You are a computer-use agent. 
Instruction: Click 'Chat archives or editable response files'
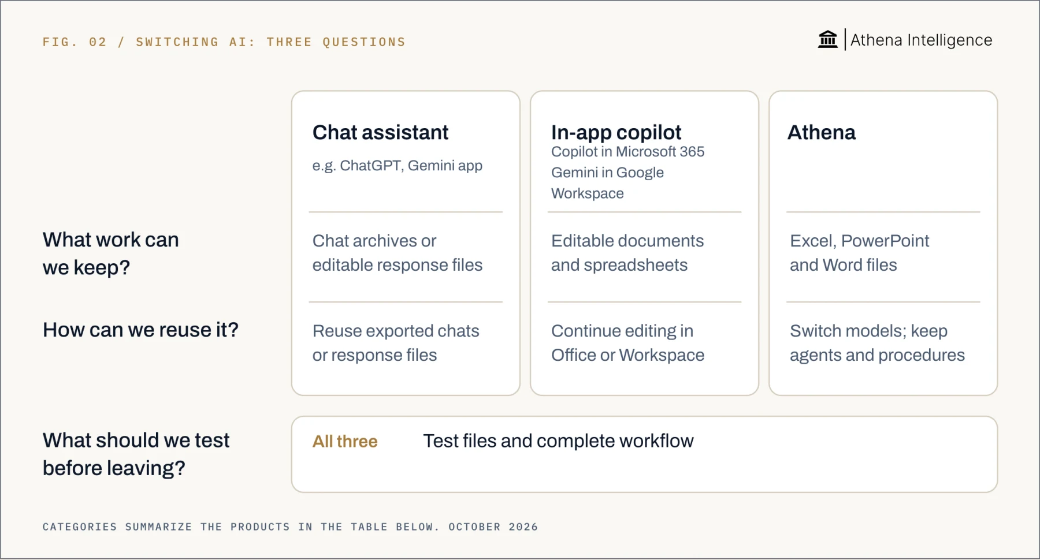tap(398, 253)
